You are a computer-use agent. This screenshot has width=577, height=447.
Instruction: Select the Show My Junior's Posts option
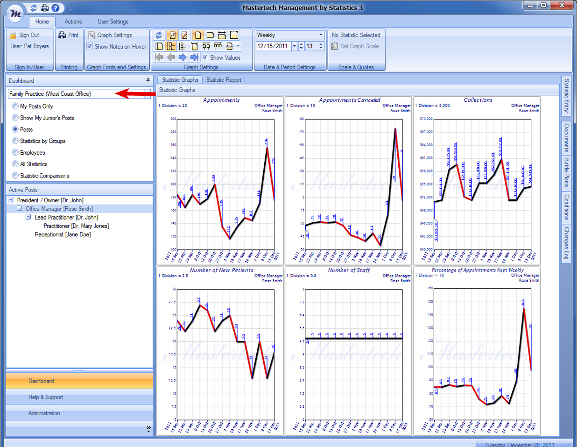15,118
